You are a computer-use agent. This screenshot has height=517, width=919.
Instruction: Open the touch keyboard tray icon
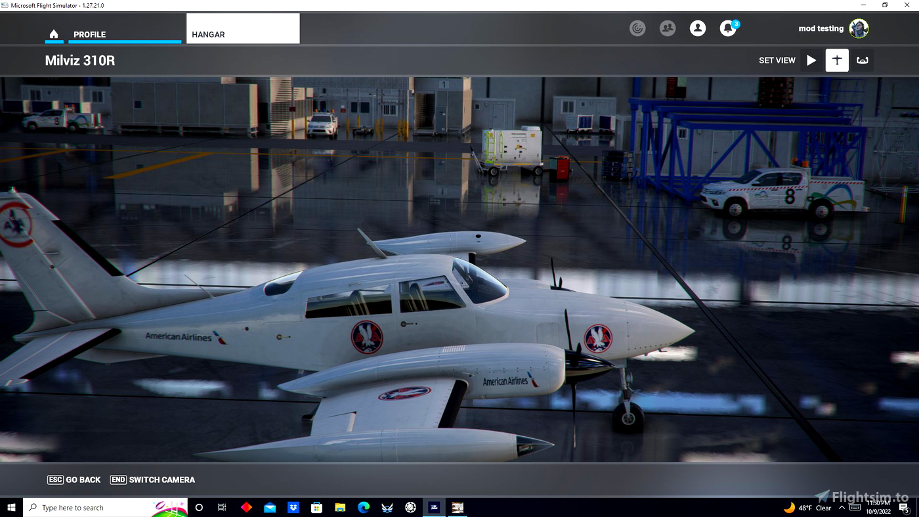point(856,508)
